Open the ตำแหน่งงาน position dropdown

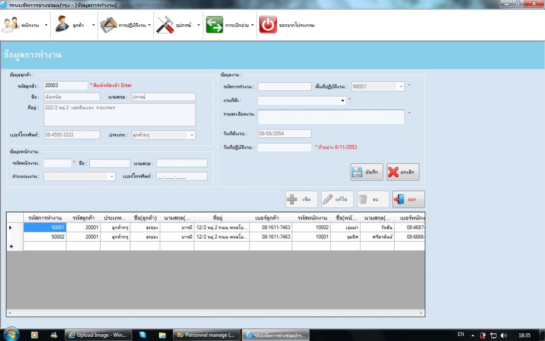(112, 176)
